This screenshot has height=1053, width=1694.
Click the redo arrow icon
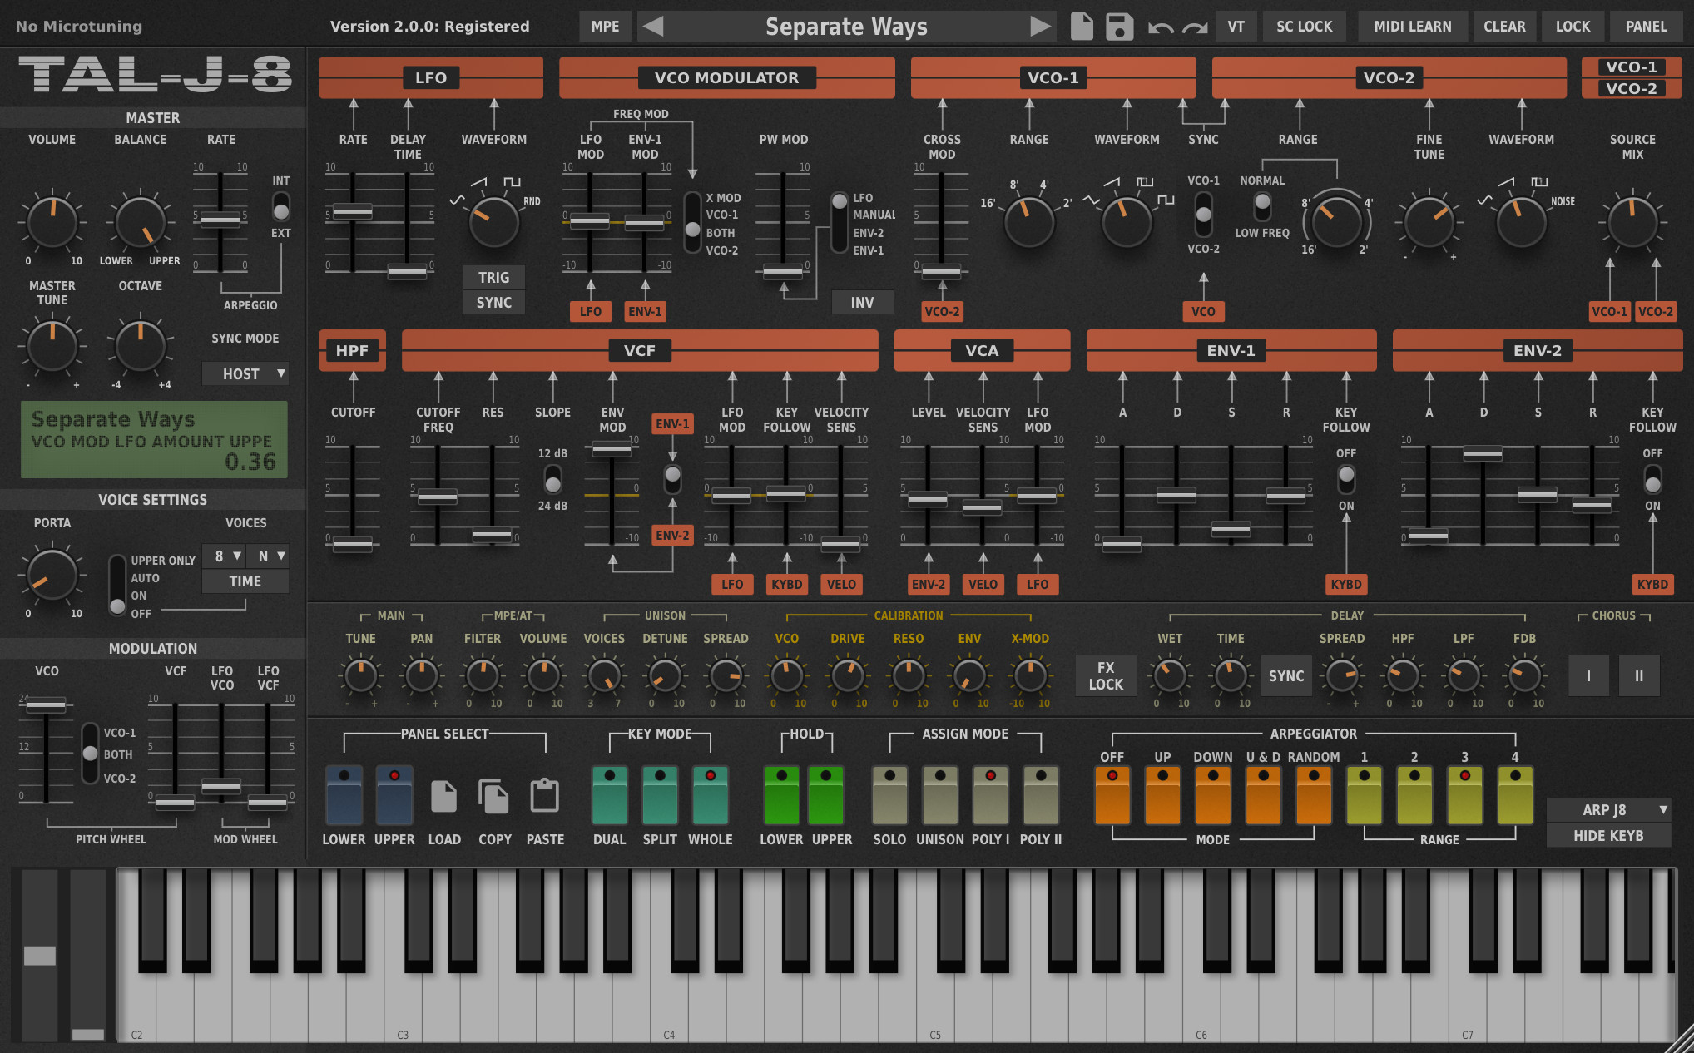(x=1196, y=26)
